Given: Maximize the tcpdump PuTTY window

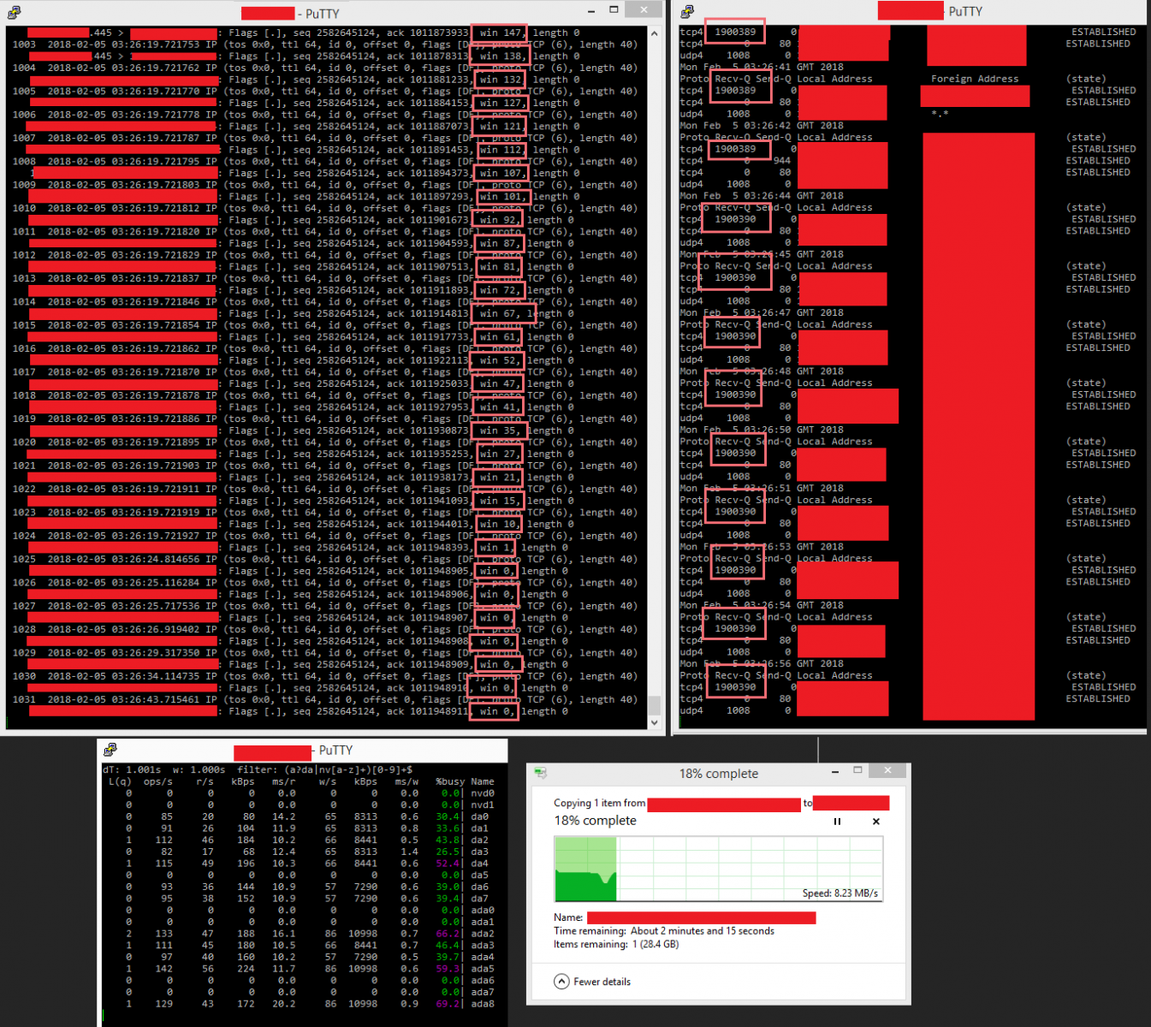Looking at the screenshot, I should 614,10.
